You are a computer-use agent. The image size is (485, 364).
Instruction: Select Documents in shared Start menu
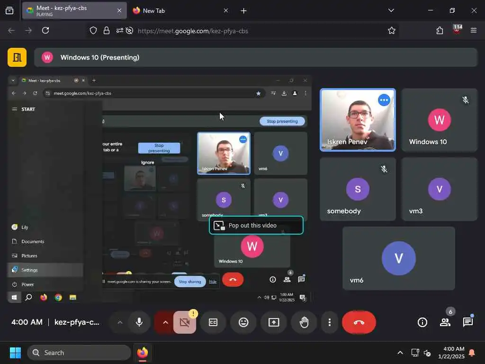pos(45,241)
